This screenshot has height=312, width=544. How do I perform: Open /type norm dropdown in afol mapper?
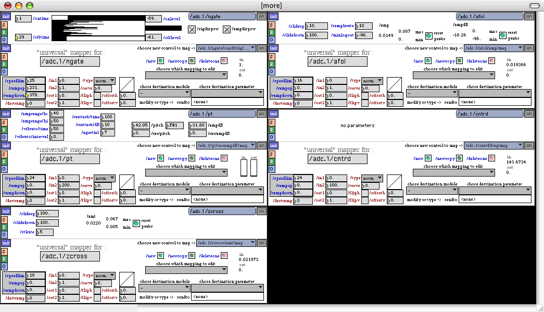[x=372, y=81]
